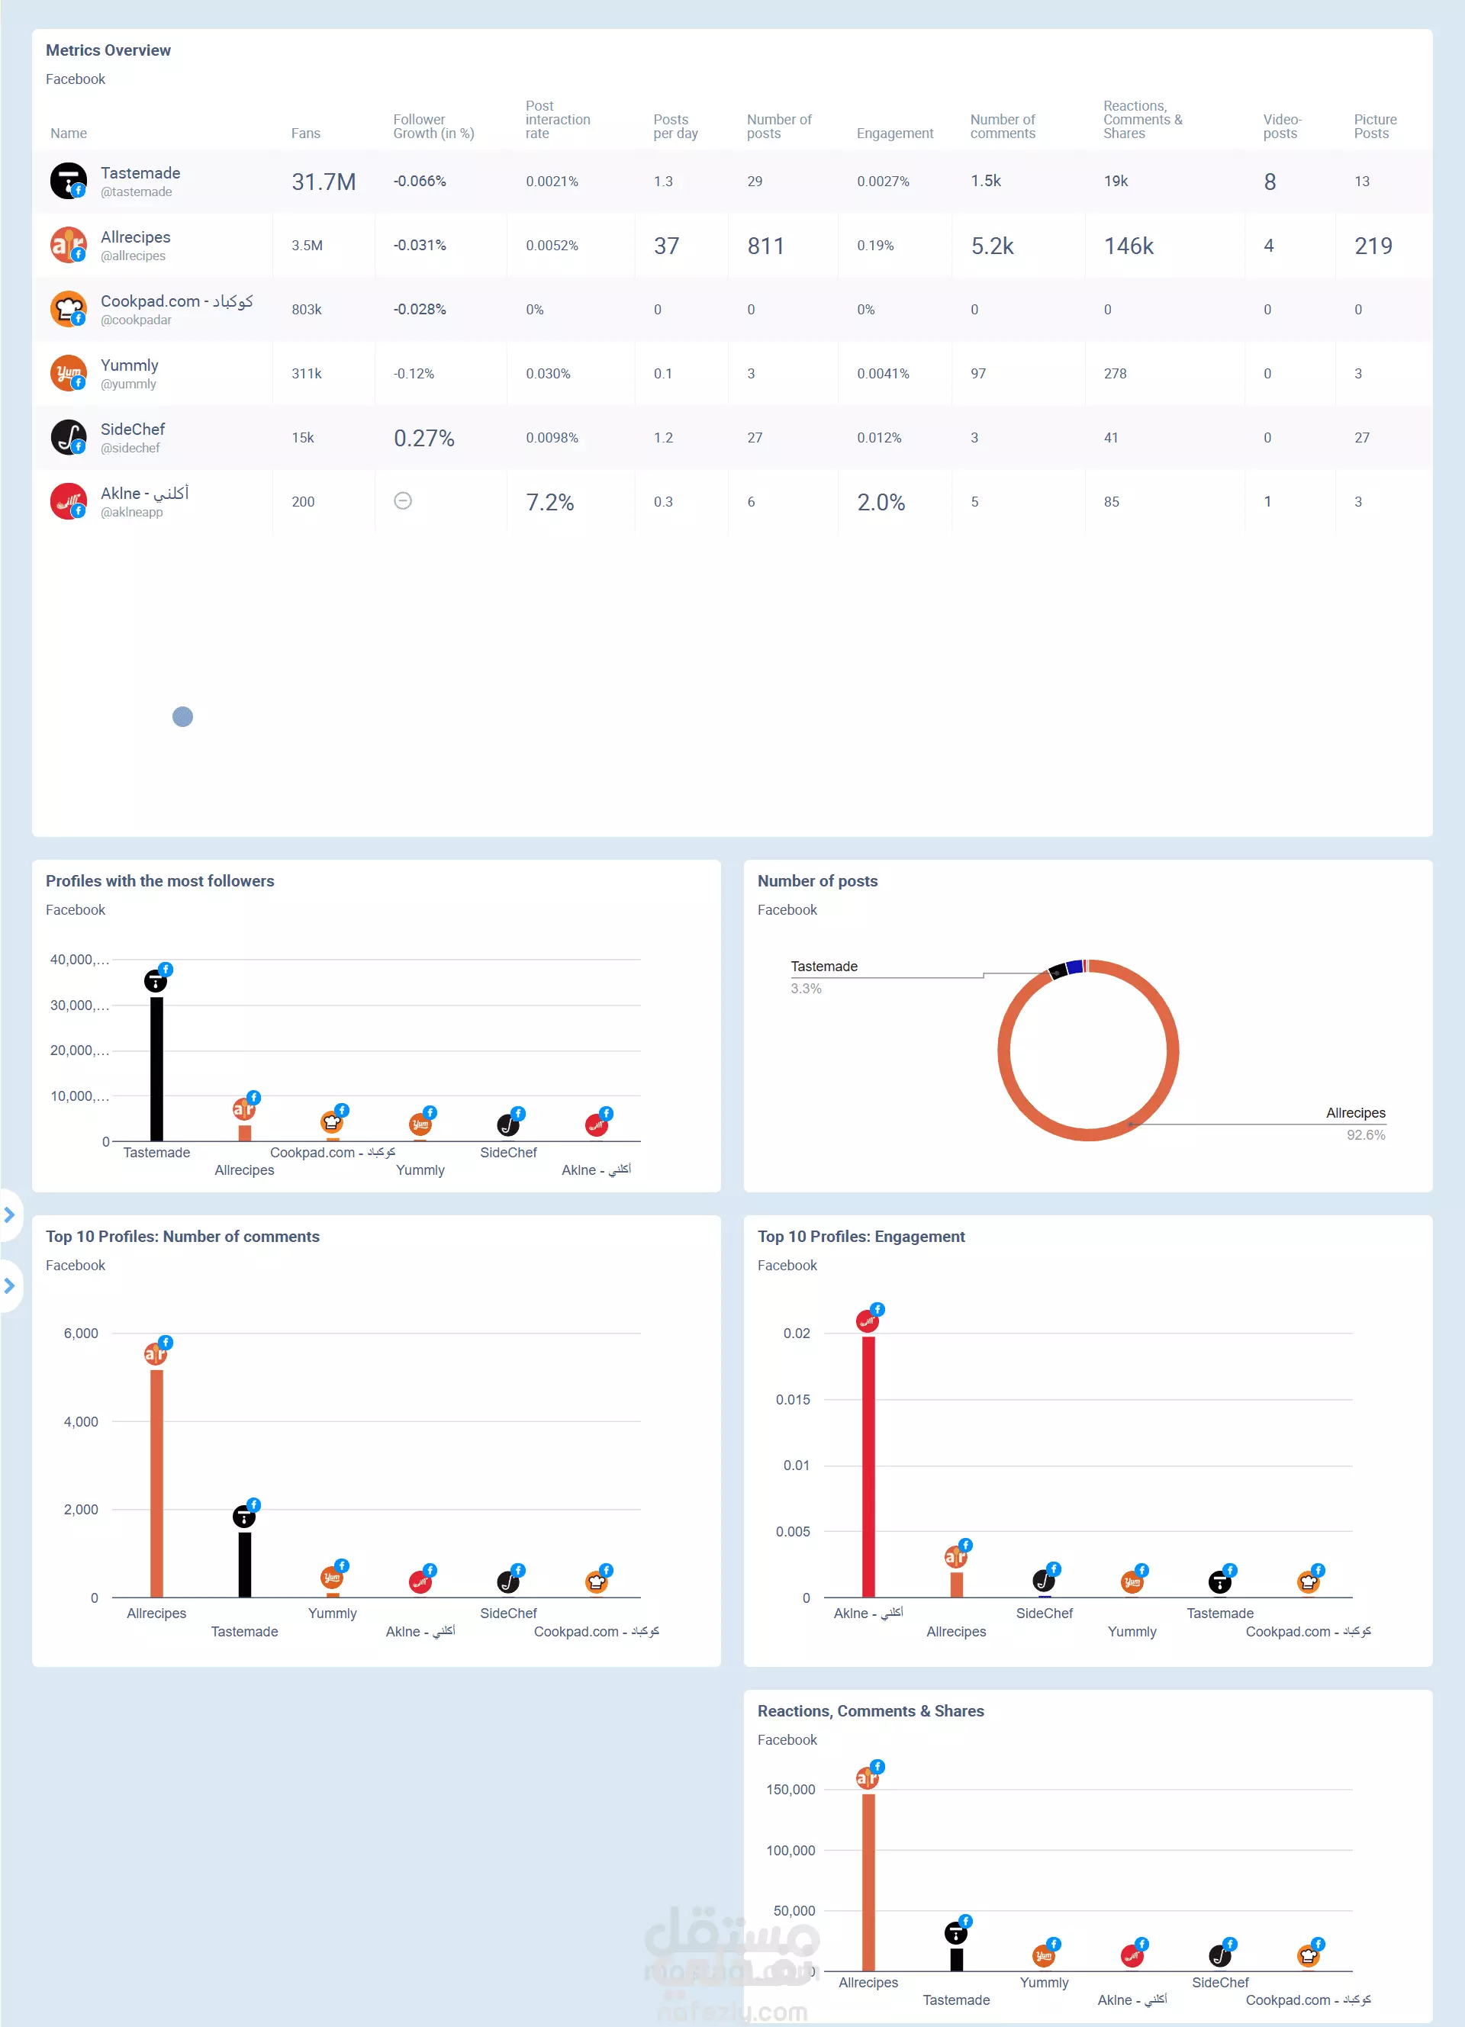Click the orange Allrecipes bar in Number of comments chart

click(x=156, y=1484)
